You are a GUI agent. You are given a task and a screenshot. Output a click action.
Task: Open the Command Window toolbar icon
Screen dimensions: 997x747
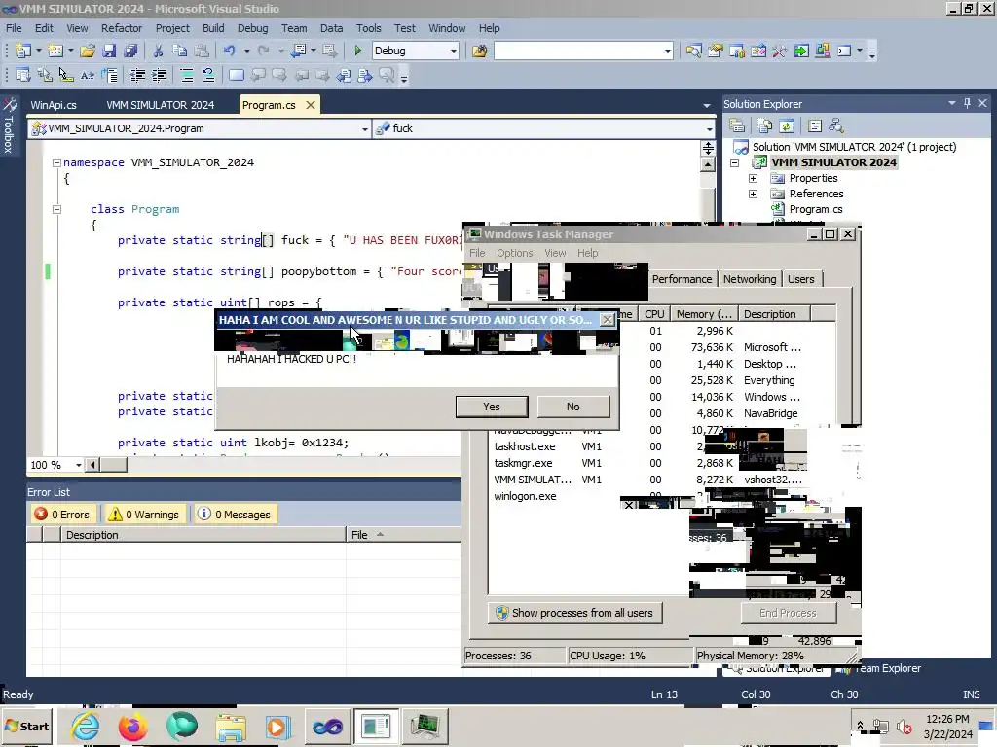844,51
